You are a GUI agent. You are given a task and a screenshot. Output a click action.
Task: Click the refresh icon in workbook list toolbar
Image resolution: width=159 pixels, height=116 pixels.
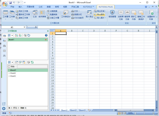(x=29, y=35)
